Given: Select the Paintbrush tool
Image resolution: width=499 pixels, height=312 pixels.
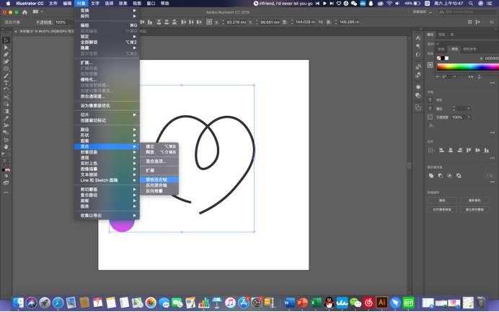Looking at the screenshot, I should point(6,75).
